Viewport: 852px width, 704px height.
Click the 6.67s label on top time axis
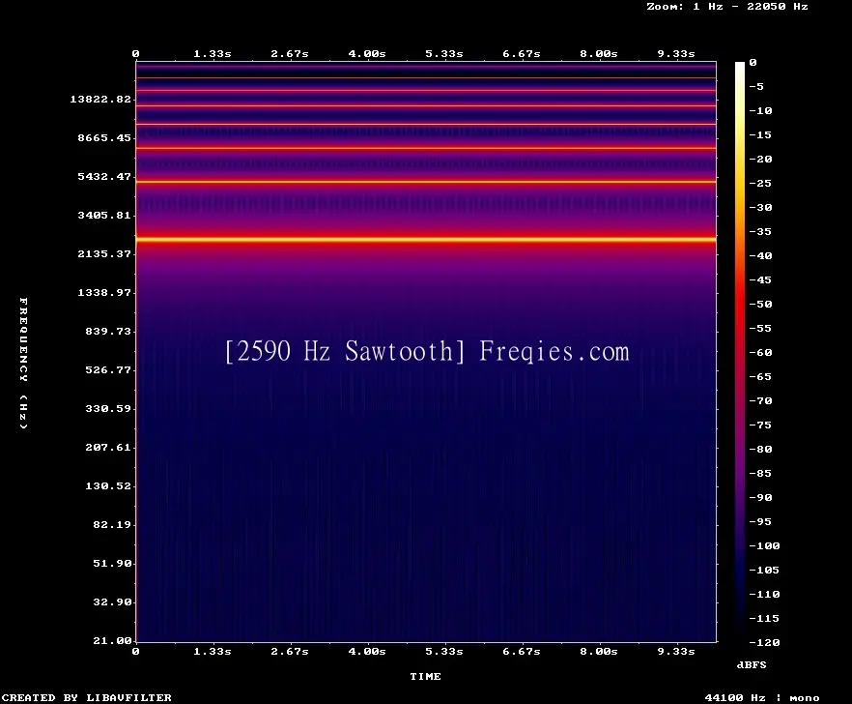point(521,54)
